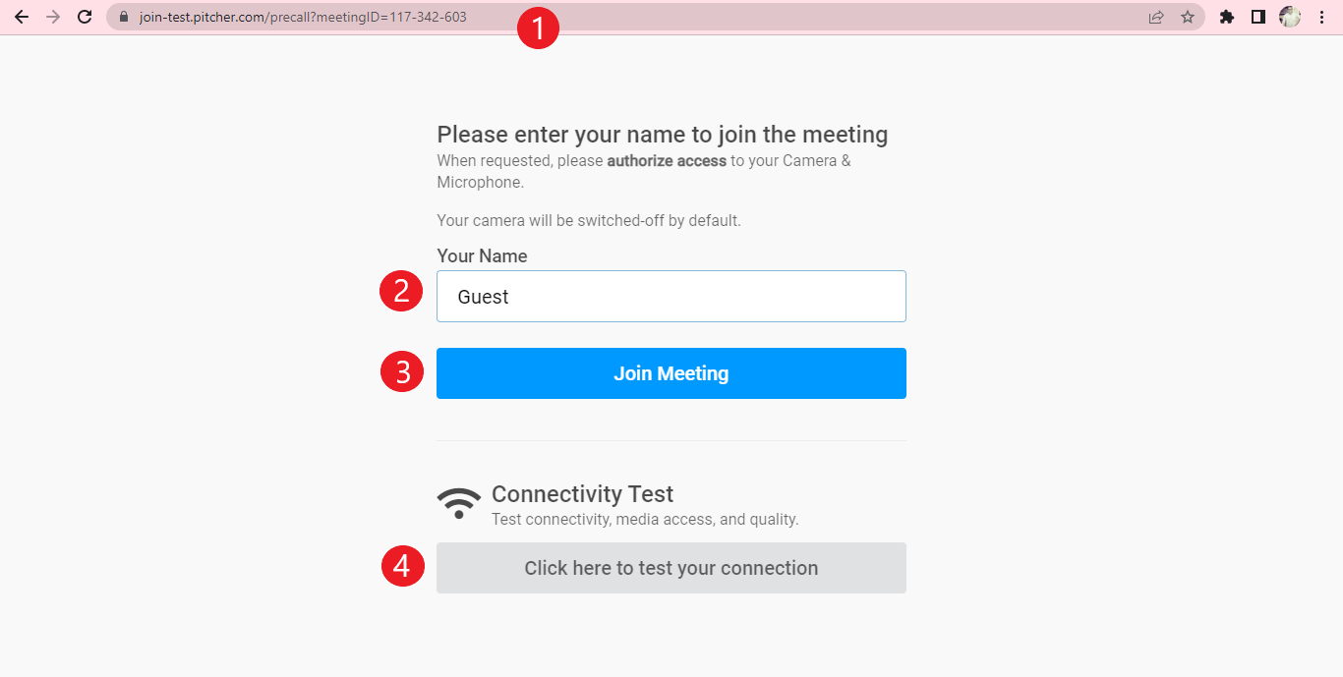Click the Connectivity Test heading
The image size is (1343, 677).
[x=582, y=493]
